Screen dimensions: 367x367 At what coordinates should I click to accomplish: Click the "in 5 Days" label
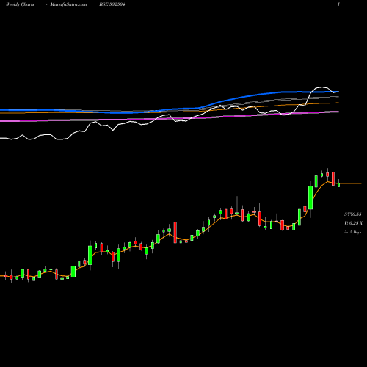[x=352, y=232]
